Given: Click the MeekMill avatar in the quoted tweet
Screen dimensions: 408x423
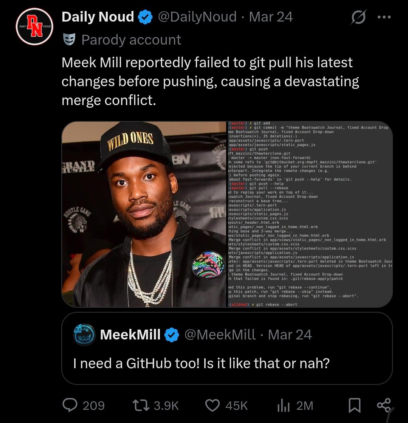Looking at the screenshot, I should (84, 334).
